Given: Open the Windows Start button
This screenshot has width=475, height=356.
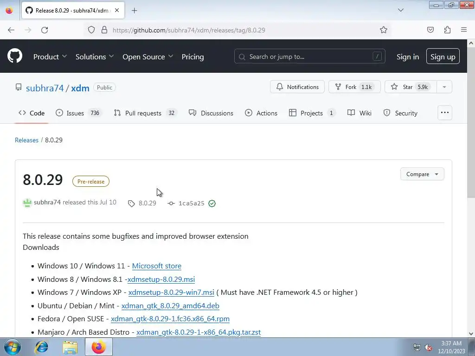Looking at the screenshot, I should coord(12,347).
